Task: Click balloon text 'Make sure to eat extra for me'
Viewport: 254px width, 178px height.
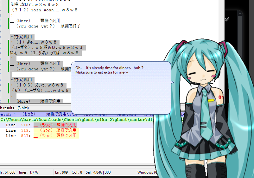Action: point(102,72)
